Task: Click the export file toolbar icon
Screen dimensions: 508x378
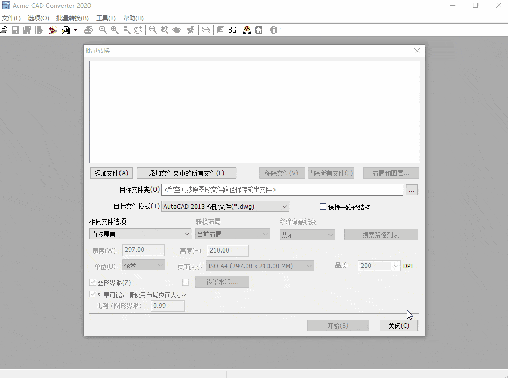Action: point(39,30)
